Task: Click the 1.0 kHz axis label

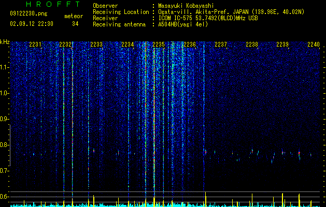Action: click(5, 93)
